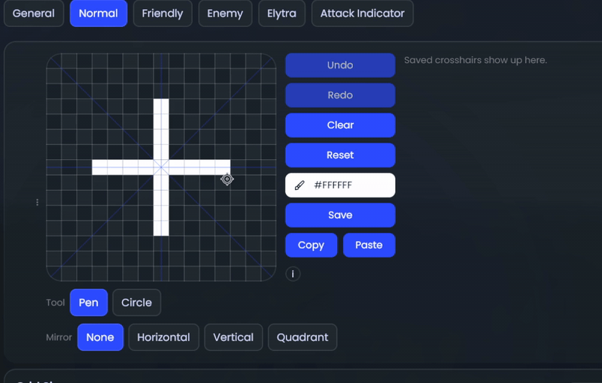This screenshot has width=602, height=383.
Task: Open the General tab
Action: coord(34,14)
